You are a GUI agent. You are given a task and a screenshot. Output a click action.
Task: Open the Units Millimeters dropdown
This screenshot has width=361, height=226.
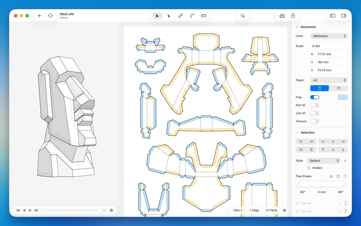pyautogui.click(x=329, y=36)
